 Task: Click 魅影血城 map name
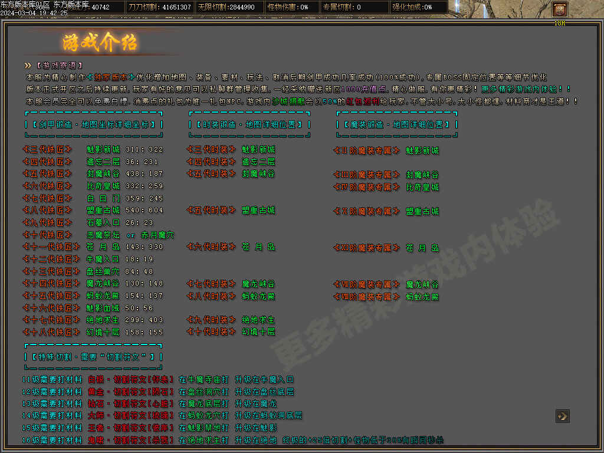point(103,308)
